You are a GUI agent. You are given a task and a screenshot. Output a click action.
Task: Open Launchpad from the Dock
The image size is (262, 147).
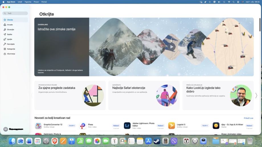[x=38, y=141]
